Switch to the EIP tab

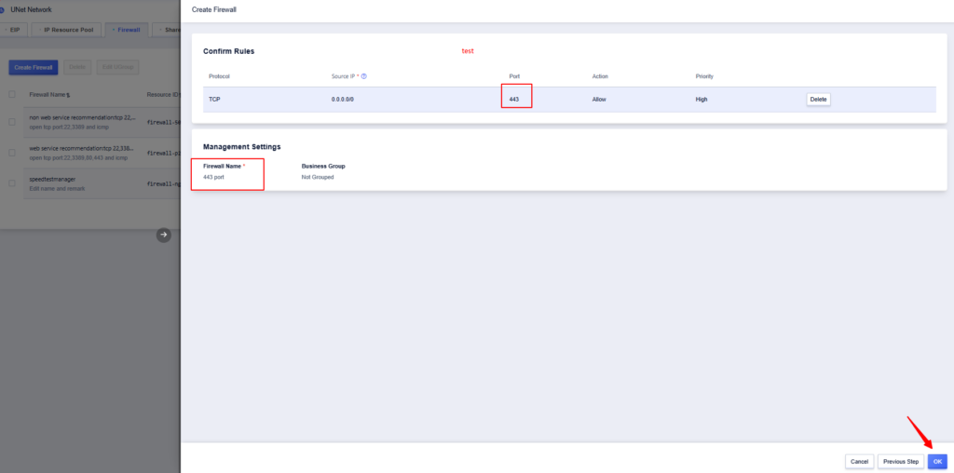pos(13,30)
